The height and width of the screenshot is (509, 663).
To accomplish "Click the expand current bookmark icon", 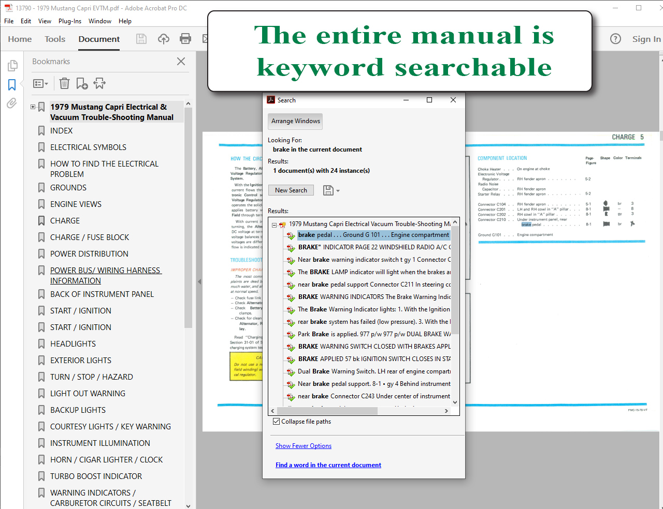I will coord(99,83).
